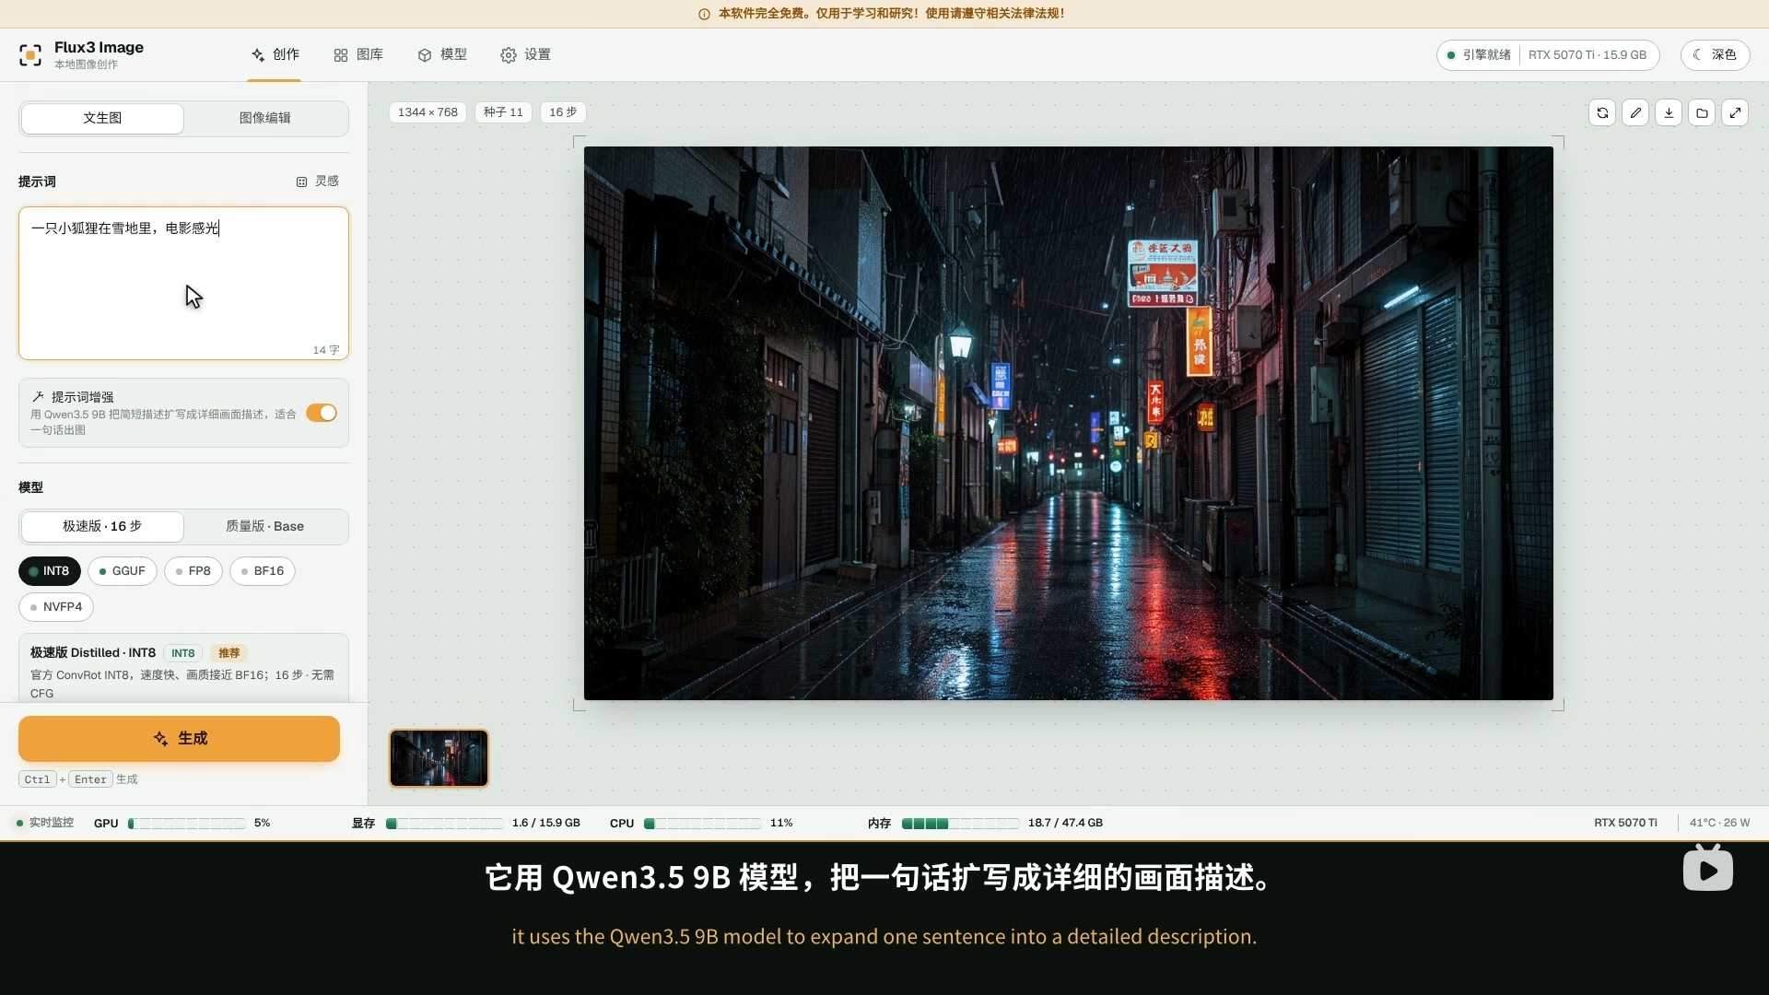1769x995 pixels.
Task: Toggle the 提示词增强 switch
Action: click(x=322, y=413)
